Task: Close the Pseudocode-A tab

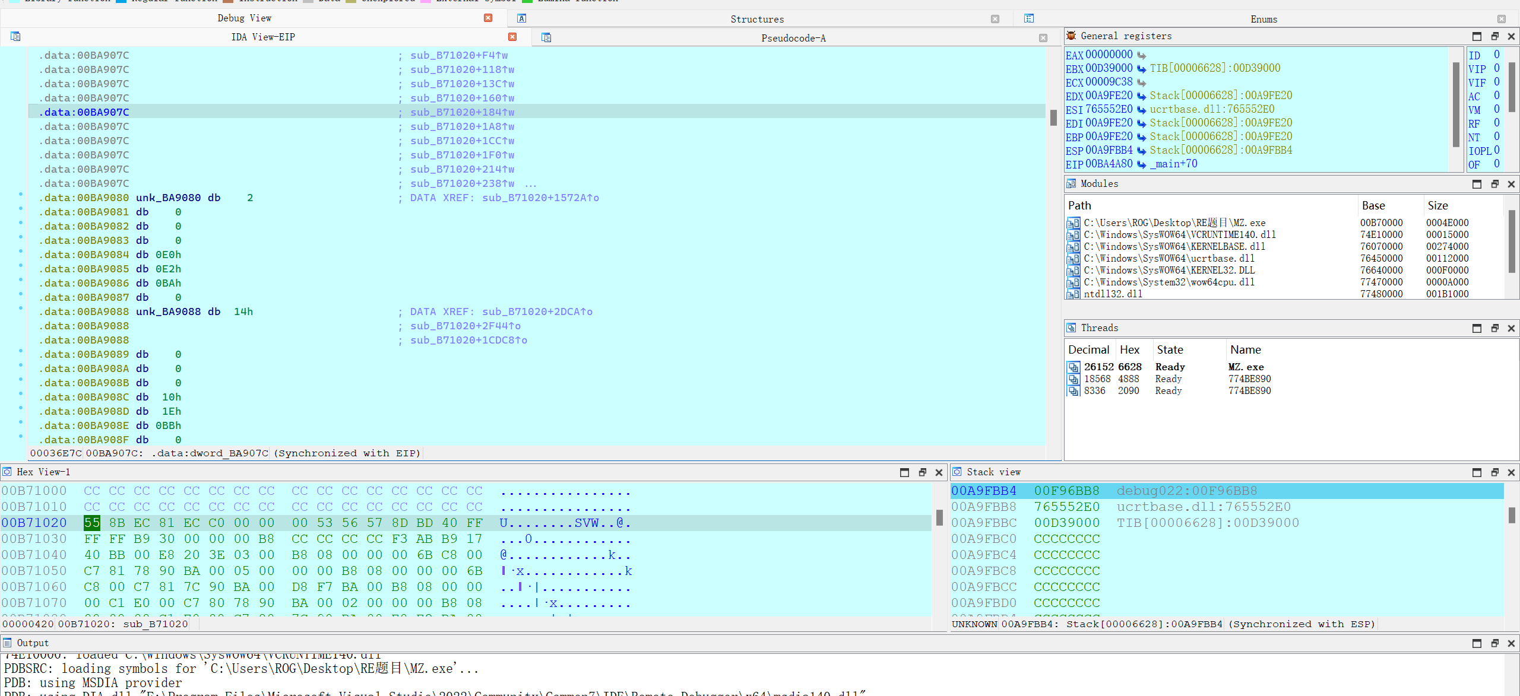Action: coord(1043,38)
